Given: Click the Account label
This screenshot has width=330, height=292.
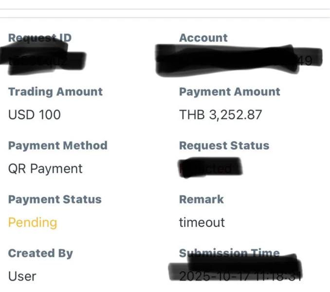Looking at the screenshot, I should point(203,38).
